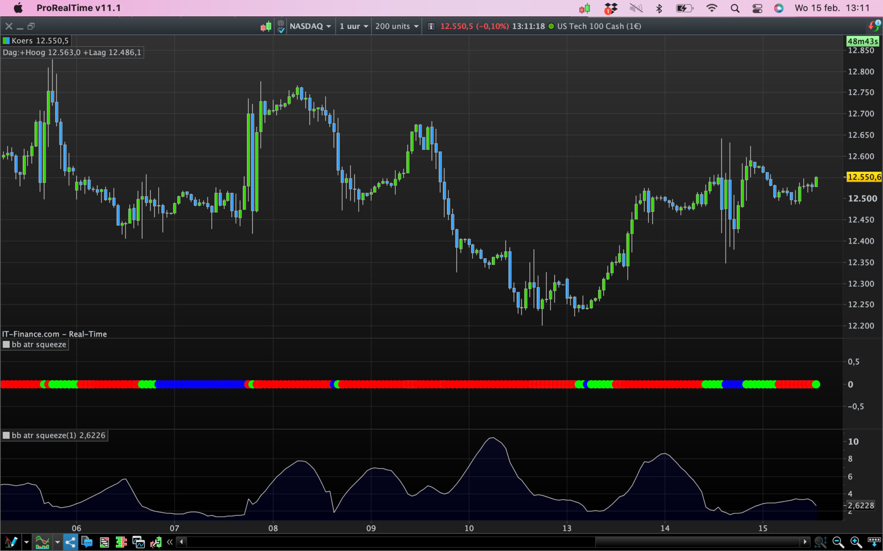This screenshot has height=551, width=883.
Task: Expand drawing tools dropdown arrow
Action: pos(26,542)
